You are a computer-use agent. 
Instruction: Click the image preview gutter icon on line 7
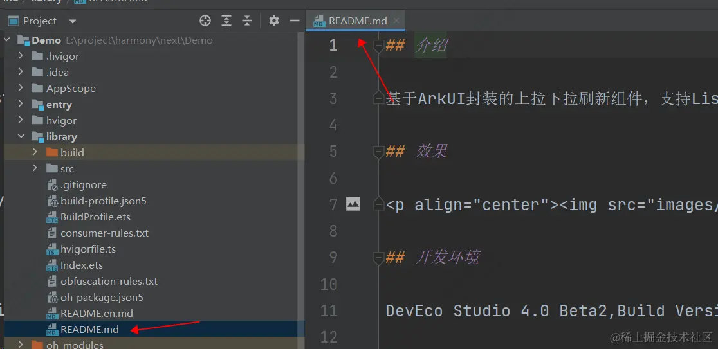tap(353, 204)
